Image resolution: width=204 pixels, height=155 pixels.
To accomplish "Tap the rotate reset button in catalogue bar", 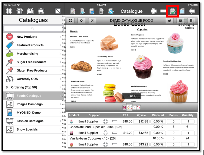I will coord(81,20).
